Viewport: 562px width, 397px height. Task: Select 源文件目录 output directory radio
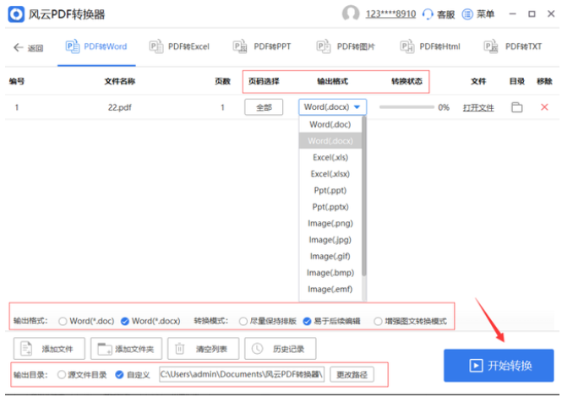pos(62,374)
